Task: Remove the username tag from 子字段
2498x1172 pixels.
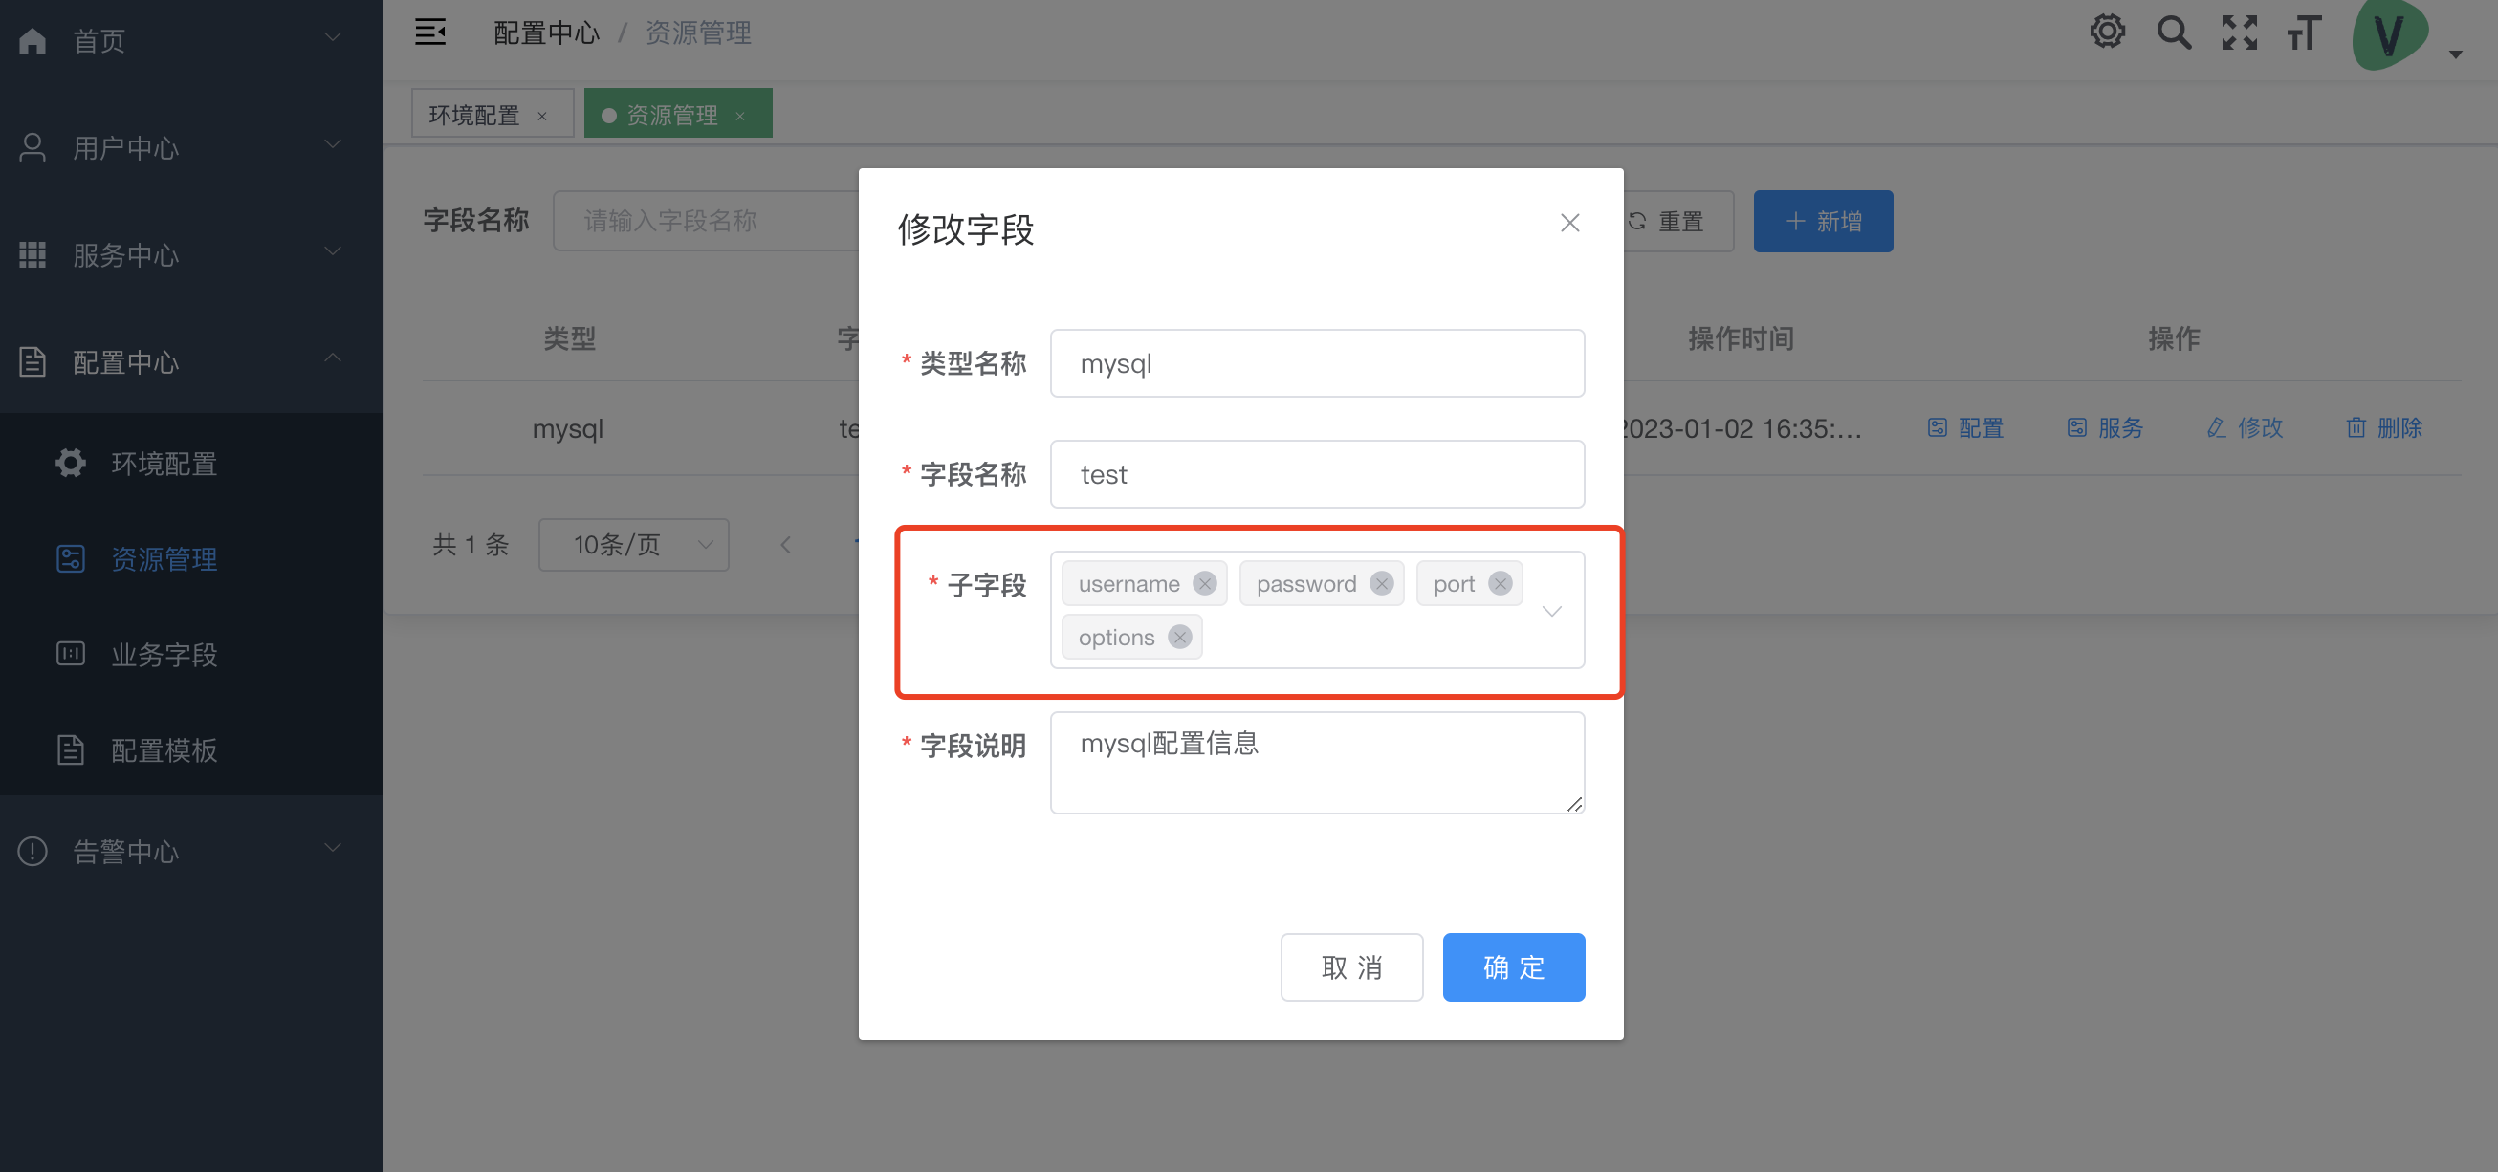Action: (x=1204, y=583)
